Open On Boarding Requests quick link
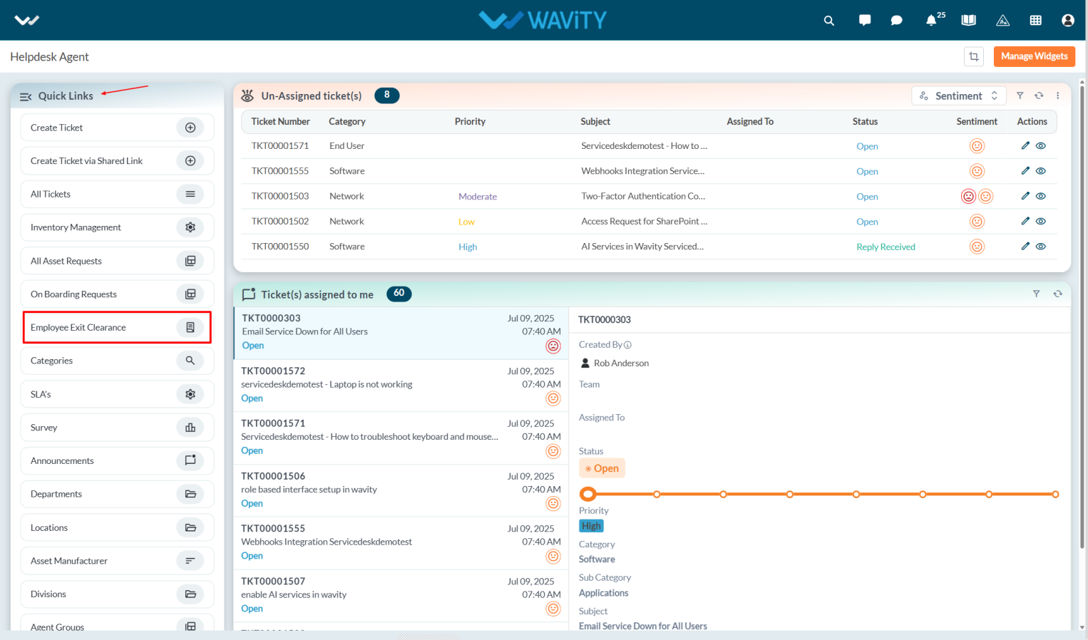Viewport: 1088px width, 640px height. pyautogui.click(x=117, y=294)
